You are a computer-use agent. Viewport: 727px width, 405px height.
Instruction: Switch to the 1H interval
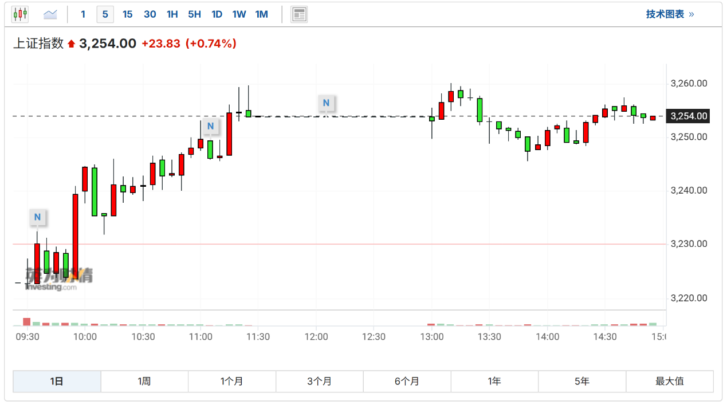point(172,14)
